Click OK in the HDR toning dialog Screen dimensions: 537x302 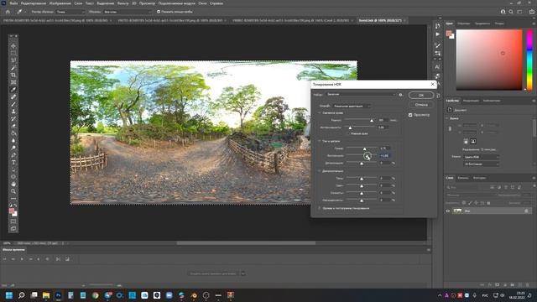pos(421,95)
